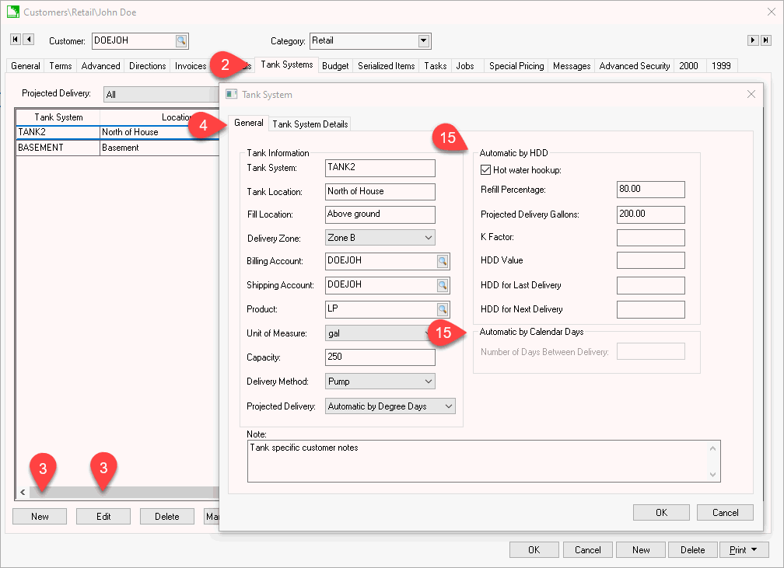Toggle the Hot water hookup checkbox
This screenshot has height=568, width=784.
486,170
